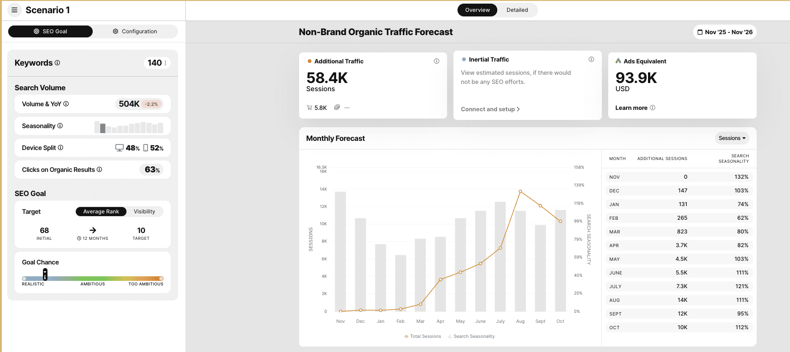Screen dimensions: 790x352
Task: Click the Search Seasonality legend marker
Action: [x=450, y=336]
